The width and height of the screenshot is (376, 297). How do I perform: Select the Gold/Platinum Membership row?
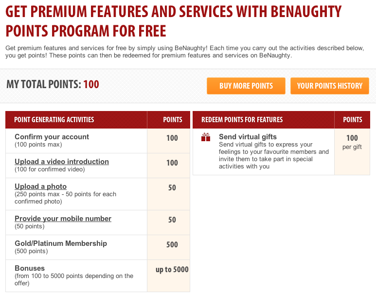coord(98,247)
